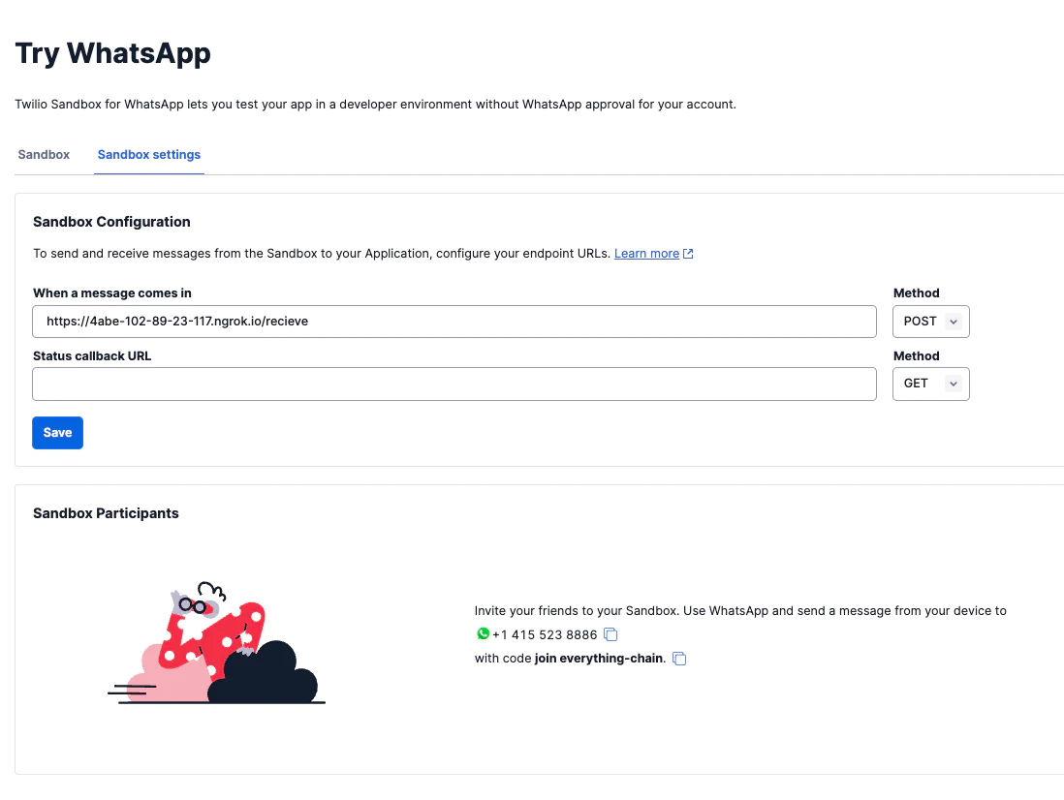Click the Status callback URL field
Image resolution: width=1064 pixels, height=800 pixels.
(x=454, y=384)
